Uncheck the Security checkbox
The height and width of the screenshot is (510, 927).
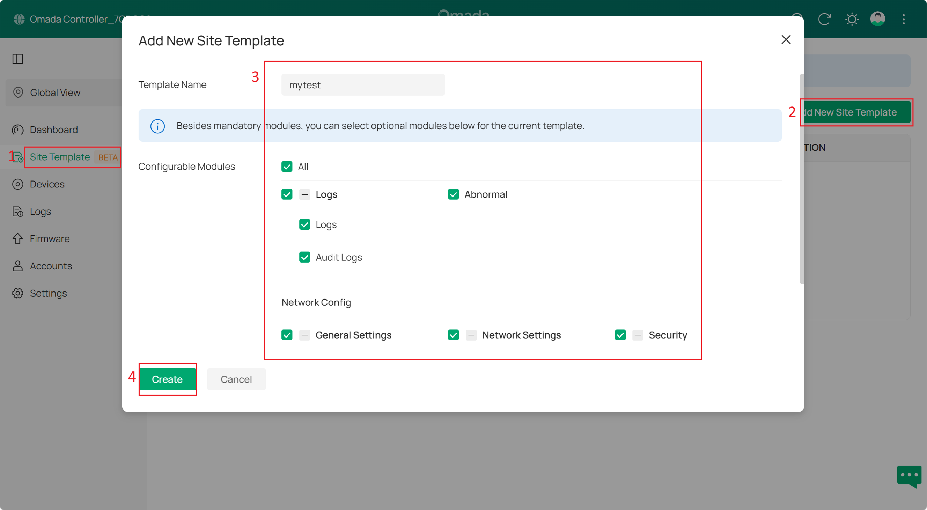[620, 335]
